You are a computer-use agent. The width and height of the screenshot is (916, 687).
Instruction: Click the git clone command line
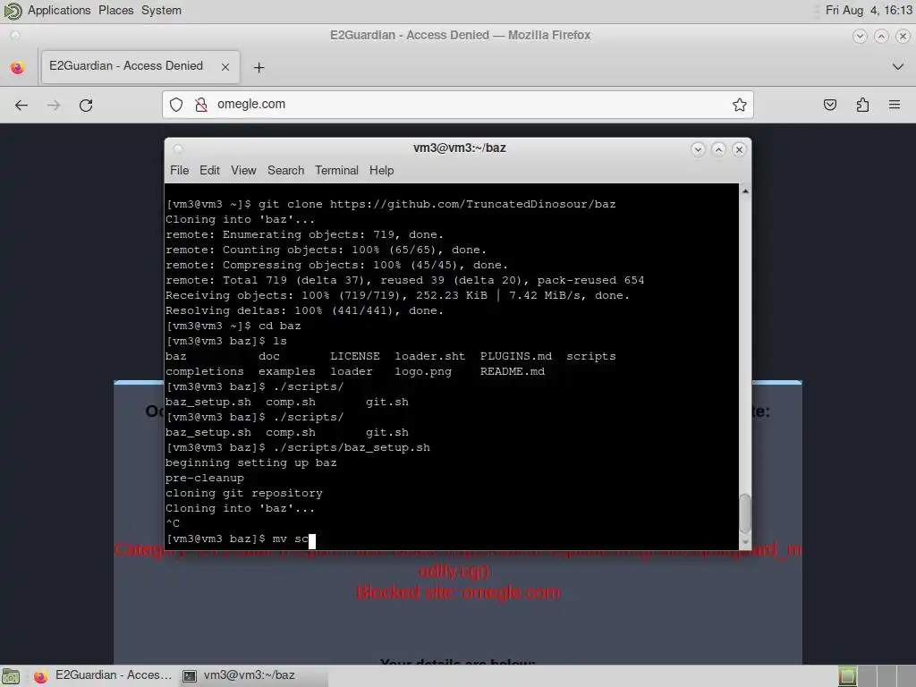(x=391, y=205)
